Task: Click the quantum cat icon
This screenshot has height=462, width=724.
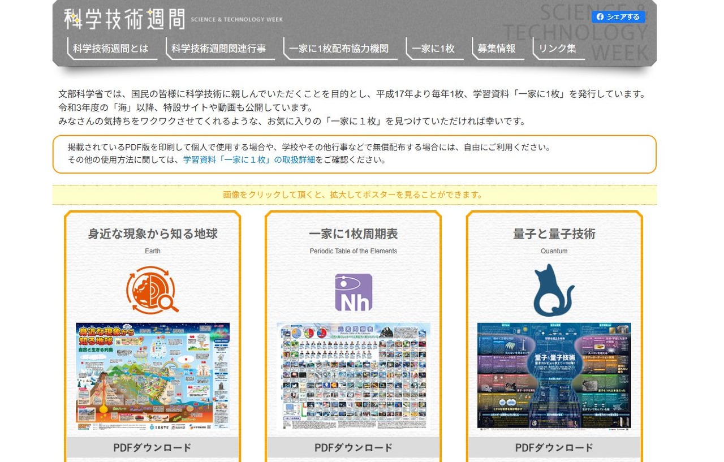Action: click(x=553, y=288)
